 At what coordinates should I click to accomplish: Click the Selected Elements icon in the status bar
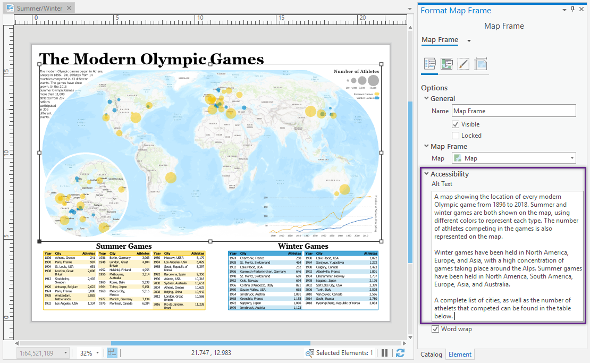coord(310,353)
